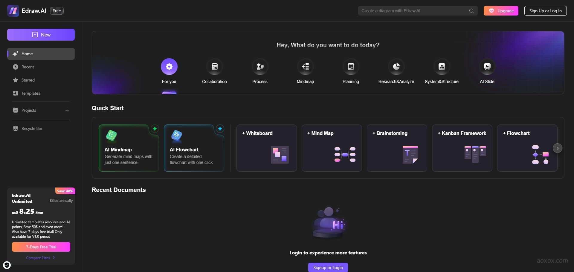Open the Templates sidebar item
This screenshot has height=272, width=574.
[x=41, y=93]
